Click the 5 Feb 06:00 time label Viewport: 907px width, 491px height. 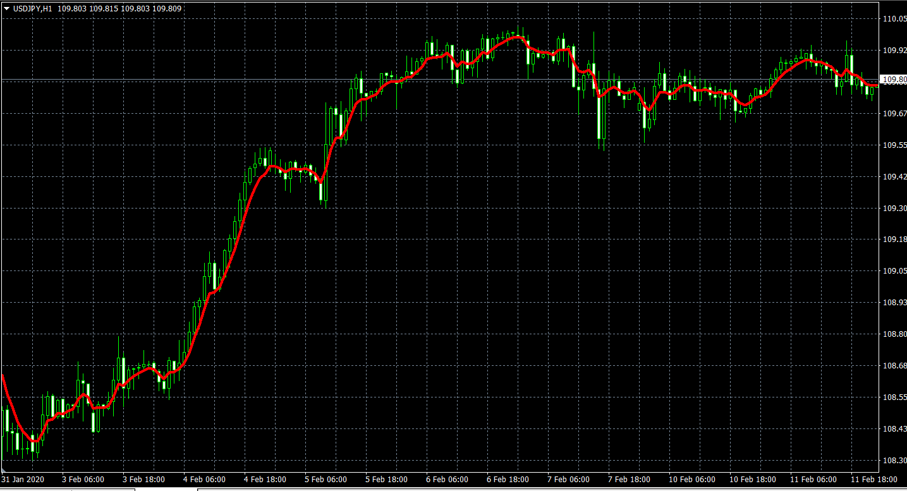326,480
